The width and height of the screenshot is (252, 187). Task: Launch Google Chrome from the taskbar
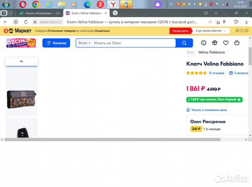click(x=35, y=5)
